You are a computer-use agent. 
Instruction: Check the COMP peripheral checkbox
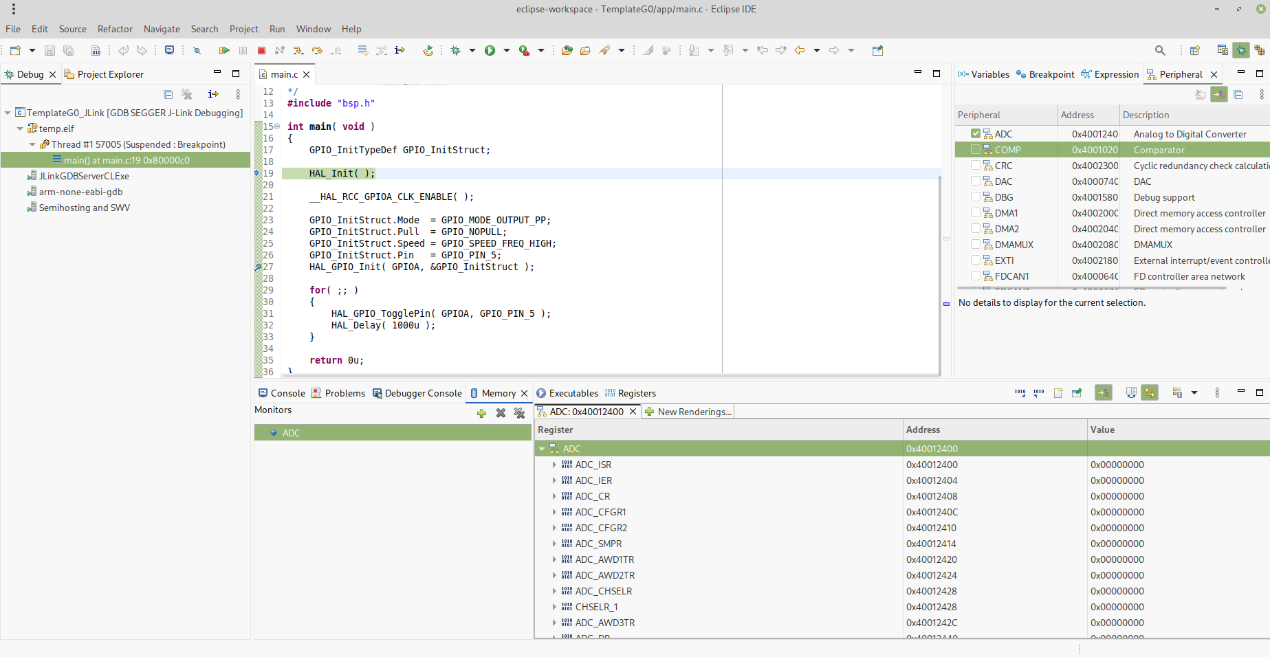click(976, 150)
